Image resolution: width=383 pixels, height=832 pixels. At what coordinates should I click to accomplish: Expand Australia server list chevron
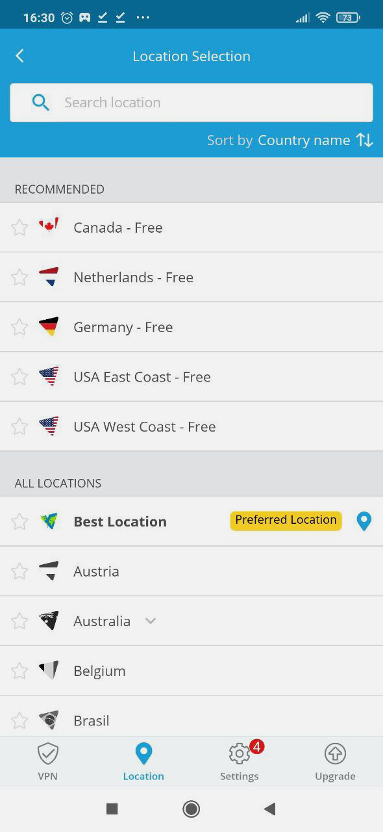point(151,621)
